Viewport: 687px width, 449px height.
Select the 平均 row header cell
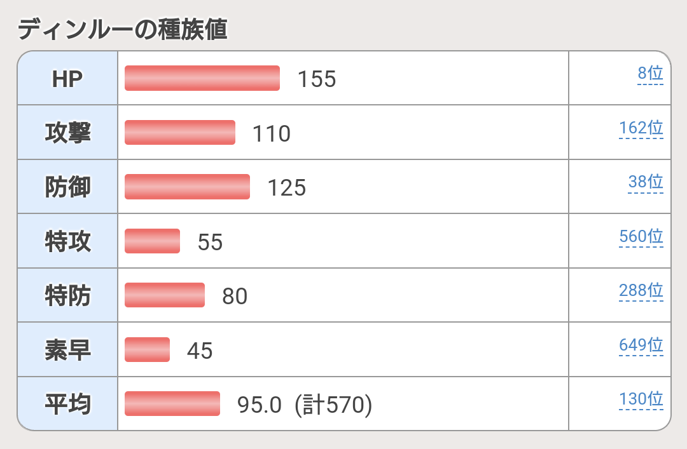pos(67,403)
